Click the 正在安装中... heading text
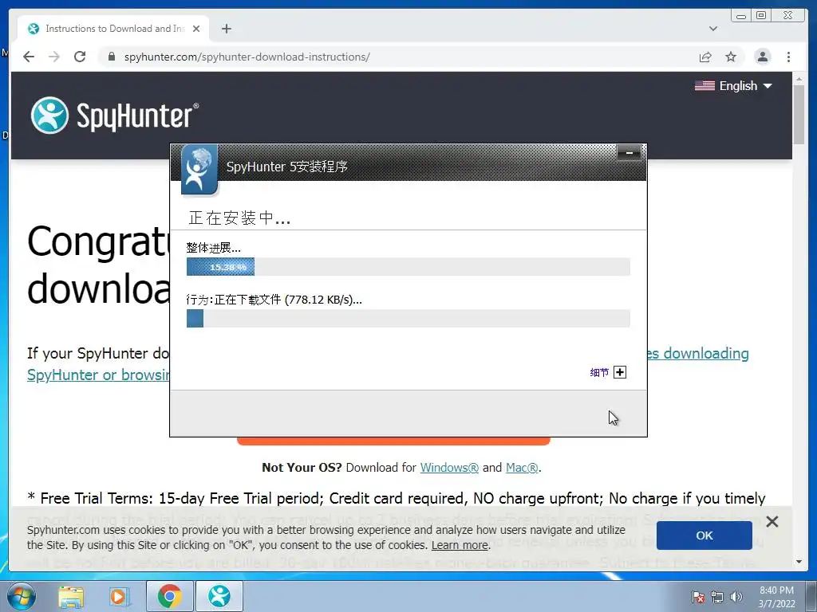817x612 pixels. point(239,218)
